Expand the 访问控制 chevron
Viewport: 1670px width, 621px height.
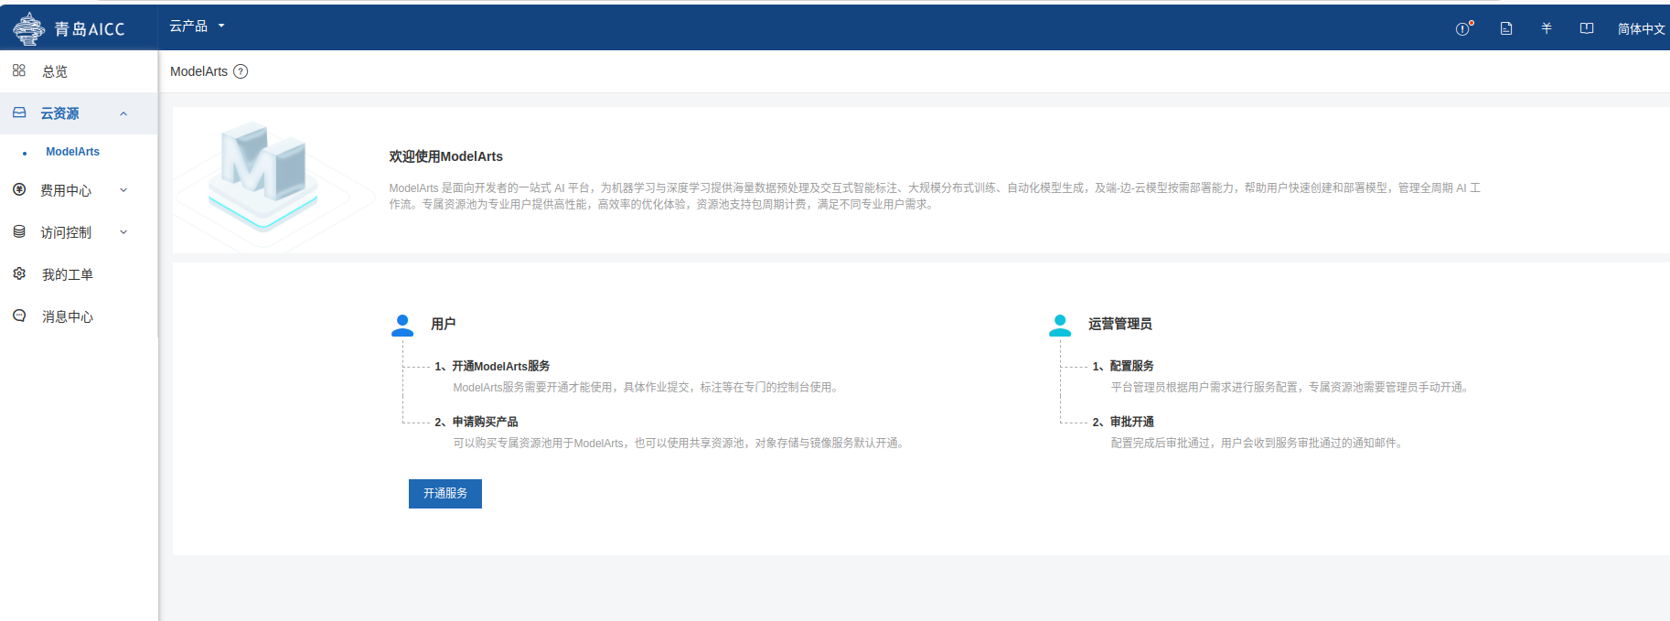(123, 232)
